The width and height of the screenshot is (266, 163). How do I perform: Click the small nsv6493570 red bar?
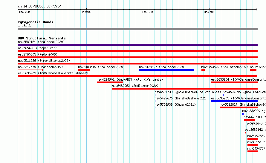[x=203, y=70]
